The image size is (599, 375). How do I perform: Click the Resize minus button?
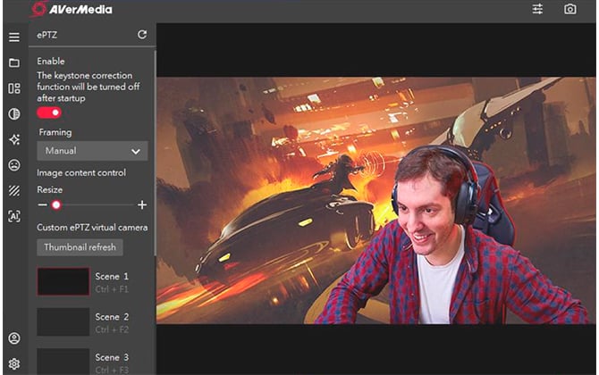point(42,204)
